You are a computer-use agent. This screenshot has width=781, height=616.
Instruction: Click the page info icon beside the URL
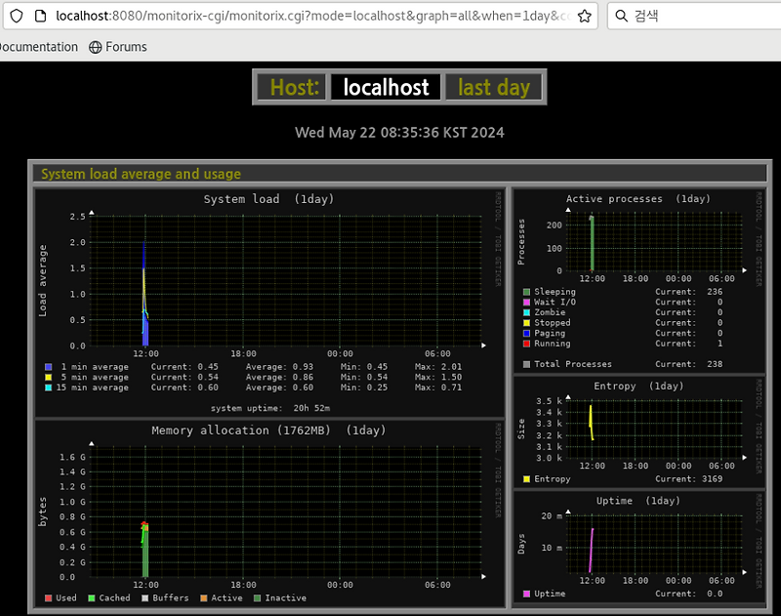click(x=40, y=16)
